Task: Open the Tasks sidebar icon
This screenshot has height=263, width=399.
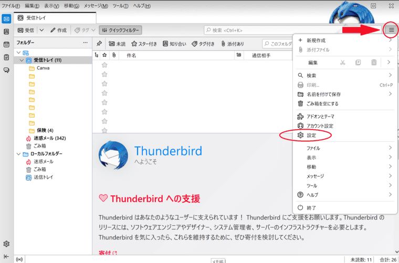Action: coord(6,57)
